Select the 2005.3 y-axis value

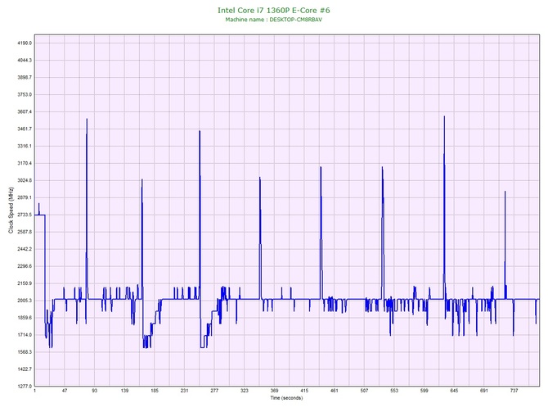25,301
